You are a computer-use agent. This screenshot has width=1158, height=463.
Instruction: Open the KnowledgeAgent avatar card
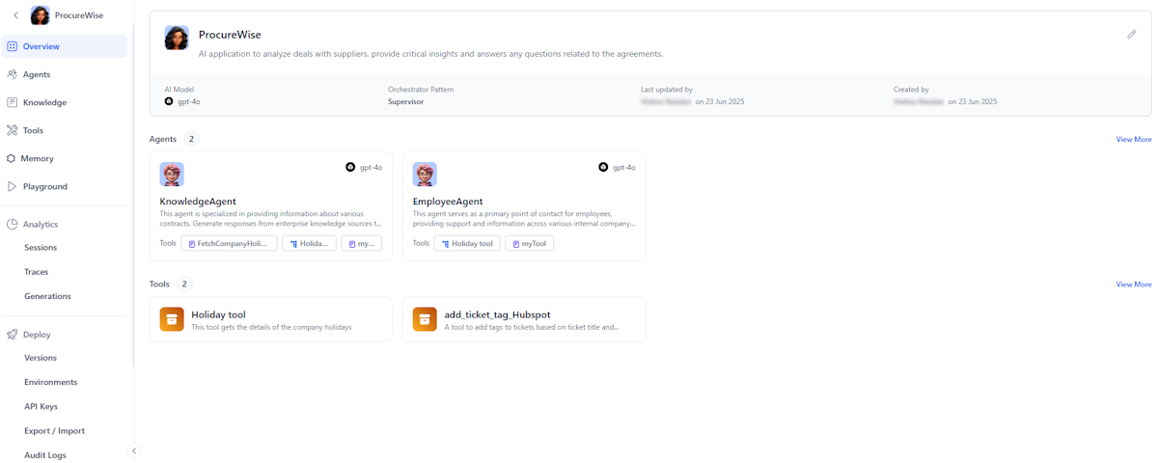pyautogui.click(x=172, y=175)
